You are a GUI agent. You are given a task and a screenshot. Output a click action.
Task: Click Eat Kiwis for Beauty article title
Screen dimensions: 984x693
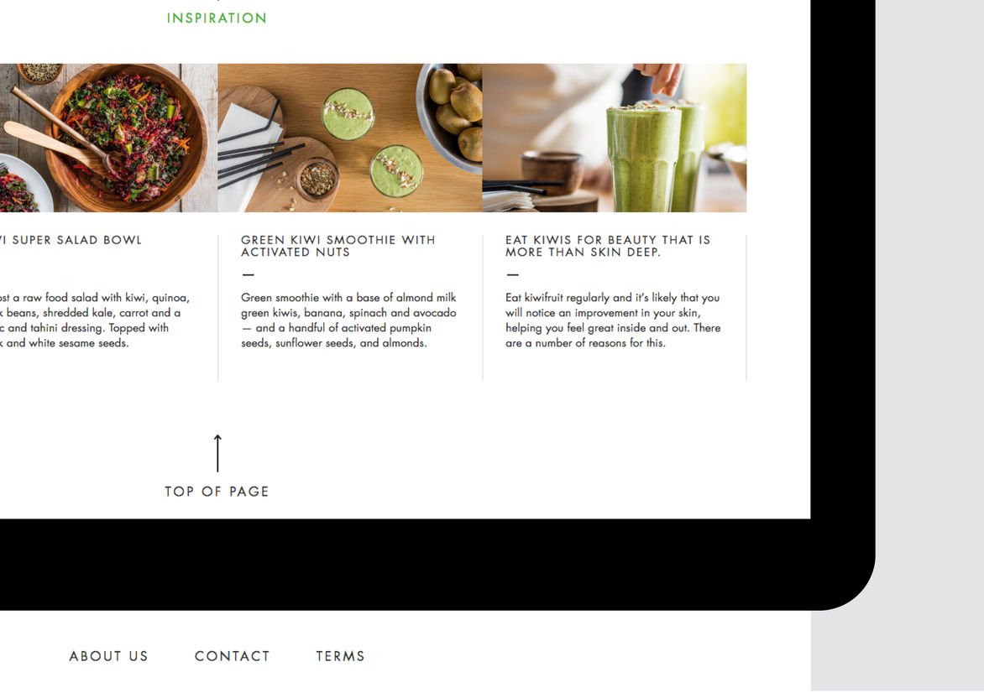[x=608, y=246]
